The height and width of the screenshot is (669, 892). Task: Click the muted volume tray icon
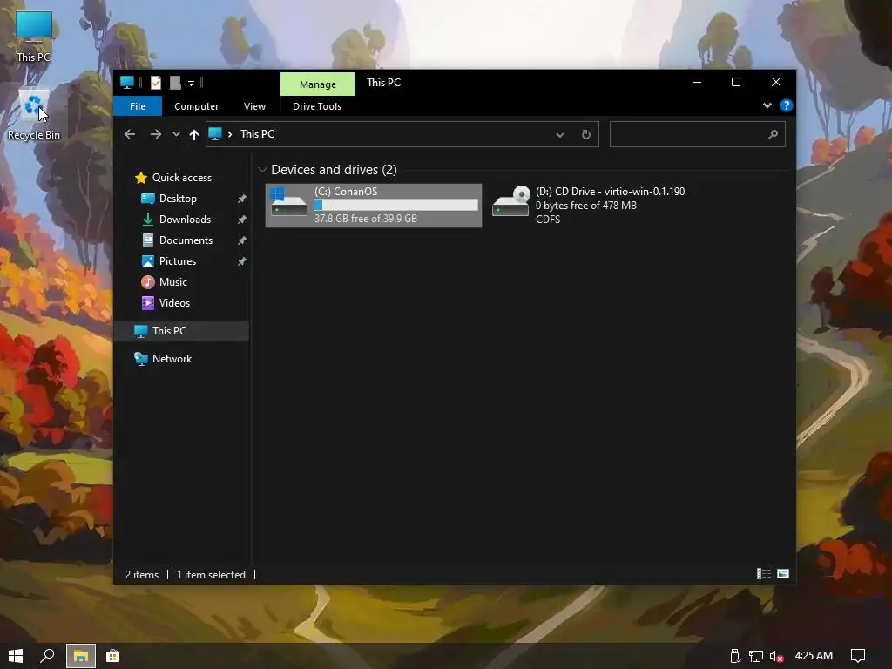pos(776,657)
